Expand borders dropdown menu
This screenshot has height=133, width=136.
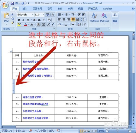click(69, 24)
